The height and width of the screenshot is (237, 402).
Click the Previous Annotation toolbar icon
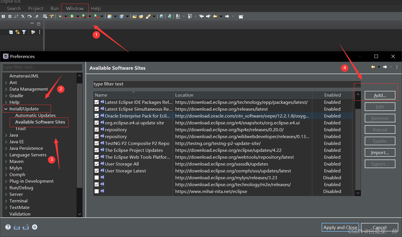[x=190, y=17]
